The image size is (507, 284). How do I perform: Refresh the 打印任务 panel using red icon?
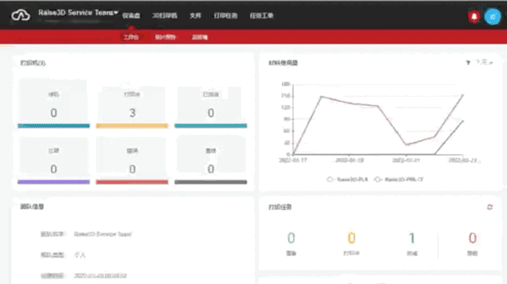coord(489,207)
